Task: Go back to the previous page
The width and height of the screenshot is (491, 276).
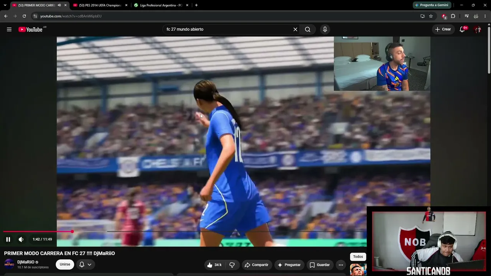Action: 6,16
